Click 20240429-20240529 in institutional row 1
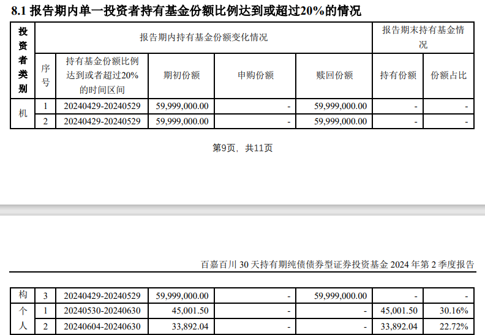This screenshot has height=335, width=485. click(x=102, y=106)
